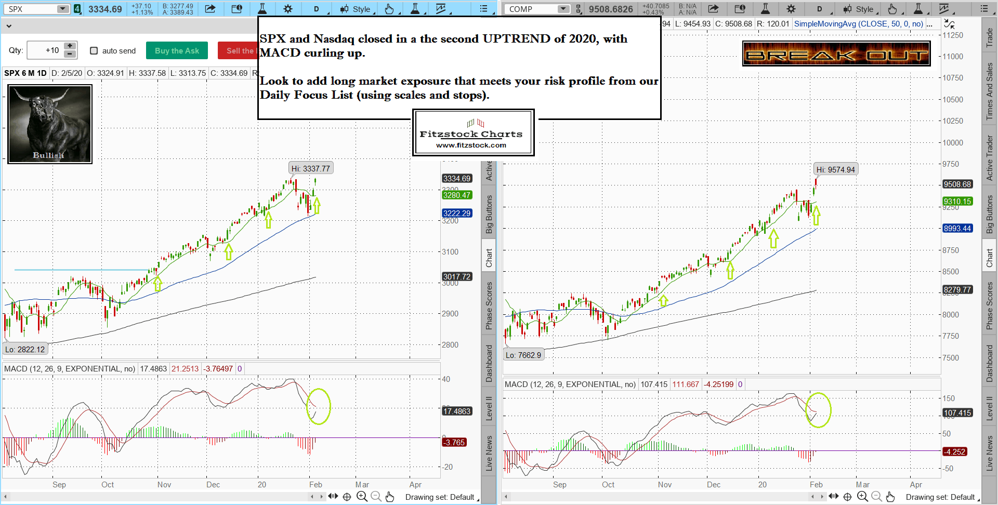Increase order quantity with the plus stepper
998x505 pixels.
(70, 46)
